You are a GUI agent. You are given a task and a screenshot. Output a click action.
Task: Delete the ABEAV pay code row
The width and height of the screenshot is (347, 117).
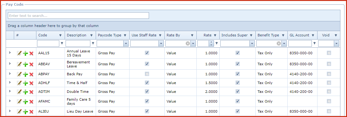[31, 64]
